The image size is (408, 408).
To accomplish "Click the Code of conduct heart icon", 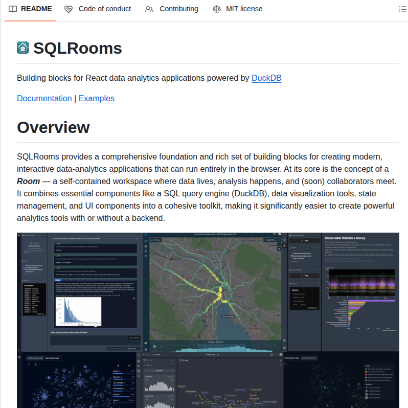I will click(69, 9).
